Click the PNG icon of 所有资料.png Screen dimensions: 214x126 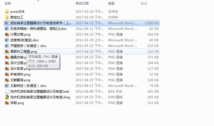[x=7, y=74]
